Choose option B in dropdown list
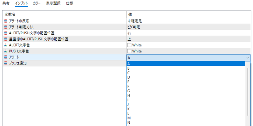This screenshot has height=126, width=253. [x=186, y=68]
